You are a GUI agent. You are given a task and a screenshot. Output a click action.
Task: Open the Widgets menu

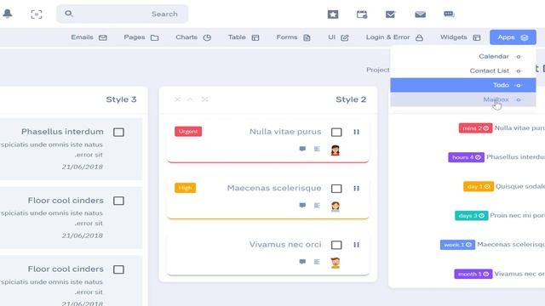click(x=460, y=37)
